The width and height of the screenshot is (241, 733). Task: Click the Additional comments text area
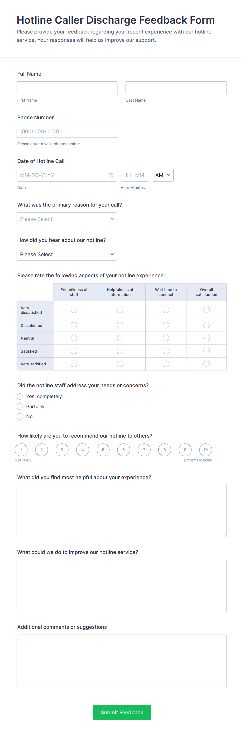122,661
